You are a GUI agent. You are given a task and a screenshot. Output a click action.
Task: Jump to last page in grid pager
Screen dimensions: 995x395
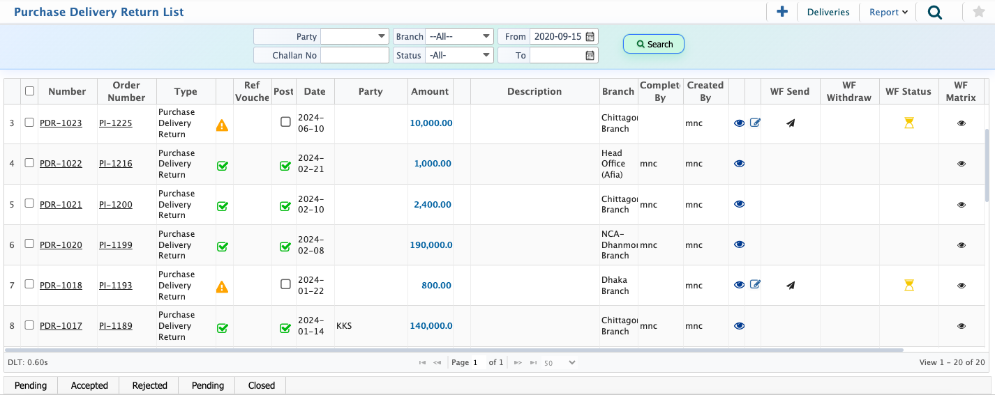(x=534, y=362)
